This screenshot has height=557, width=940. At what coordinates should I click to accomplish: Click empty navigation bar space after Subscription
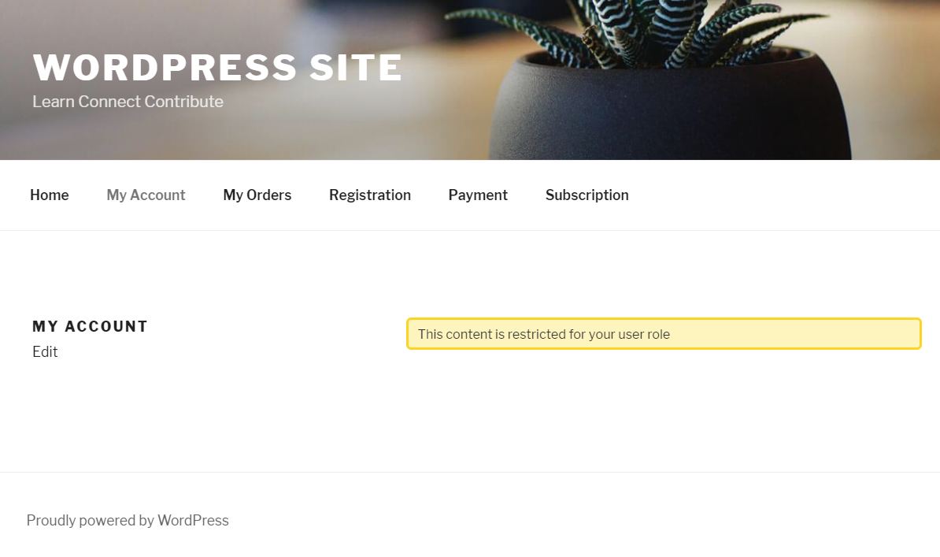(779, 195)
